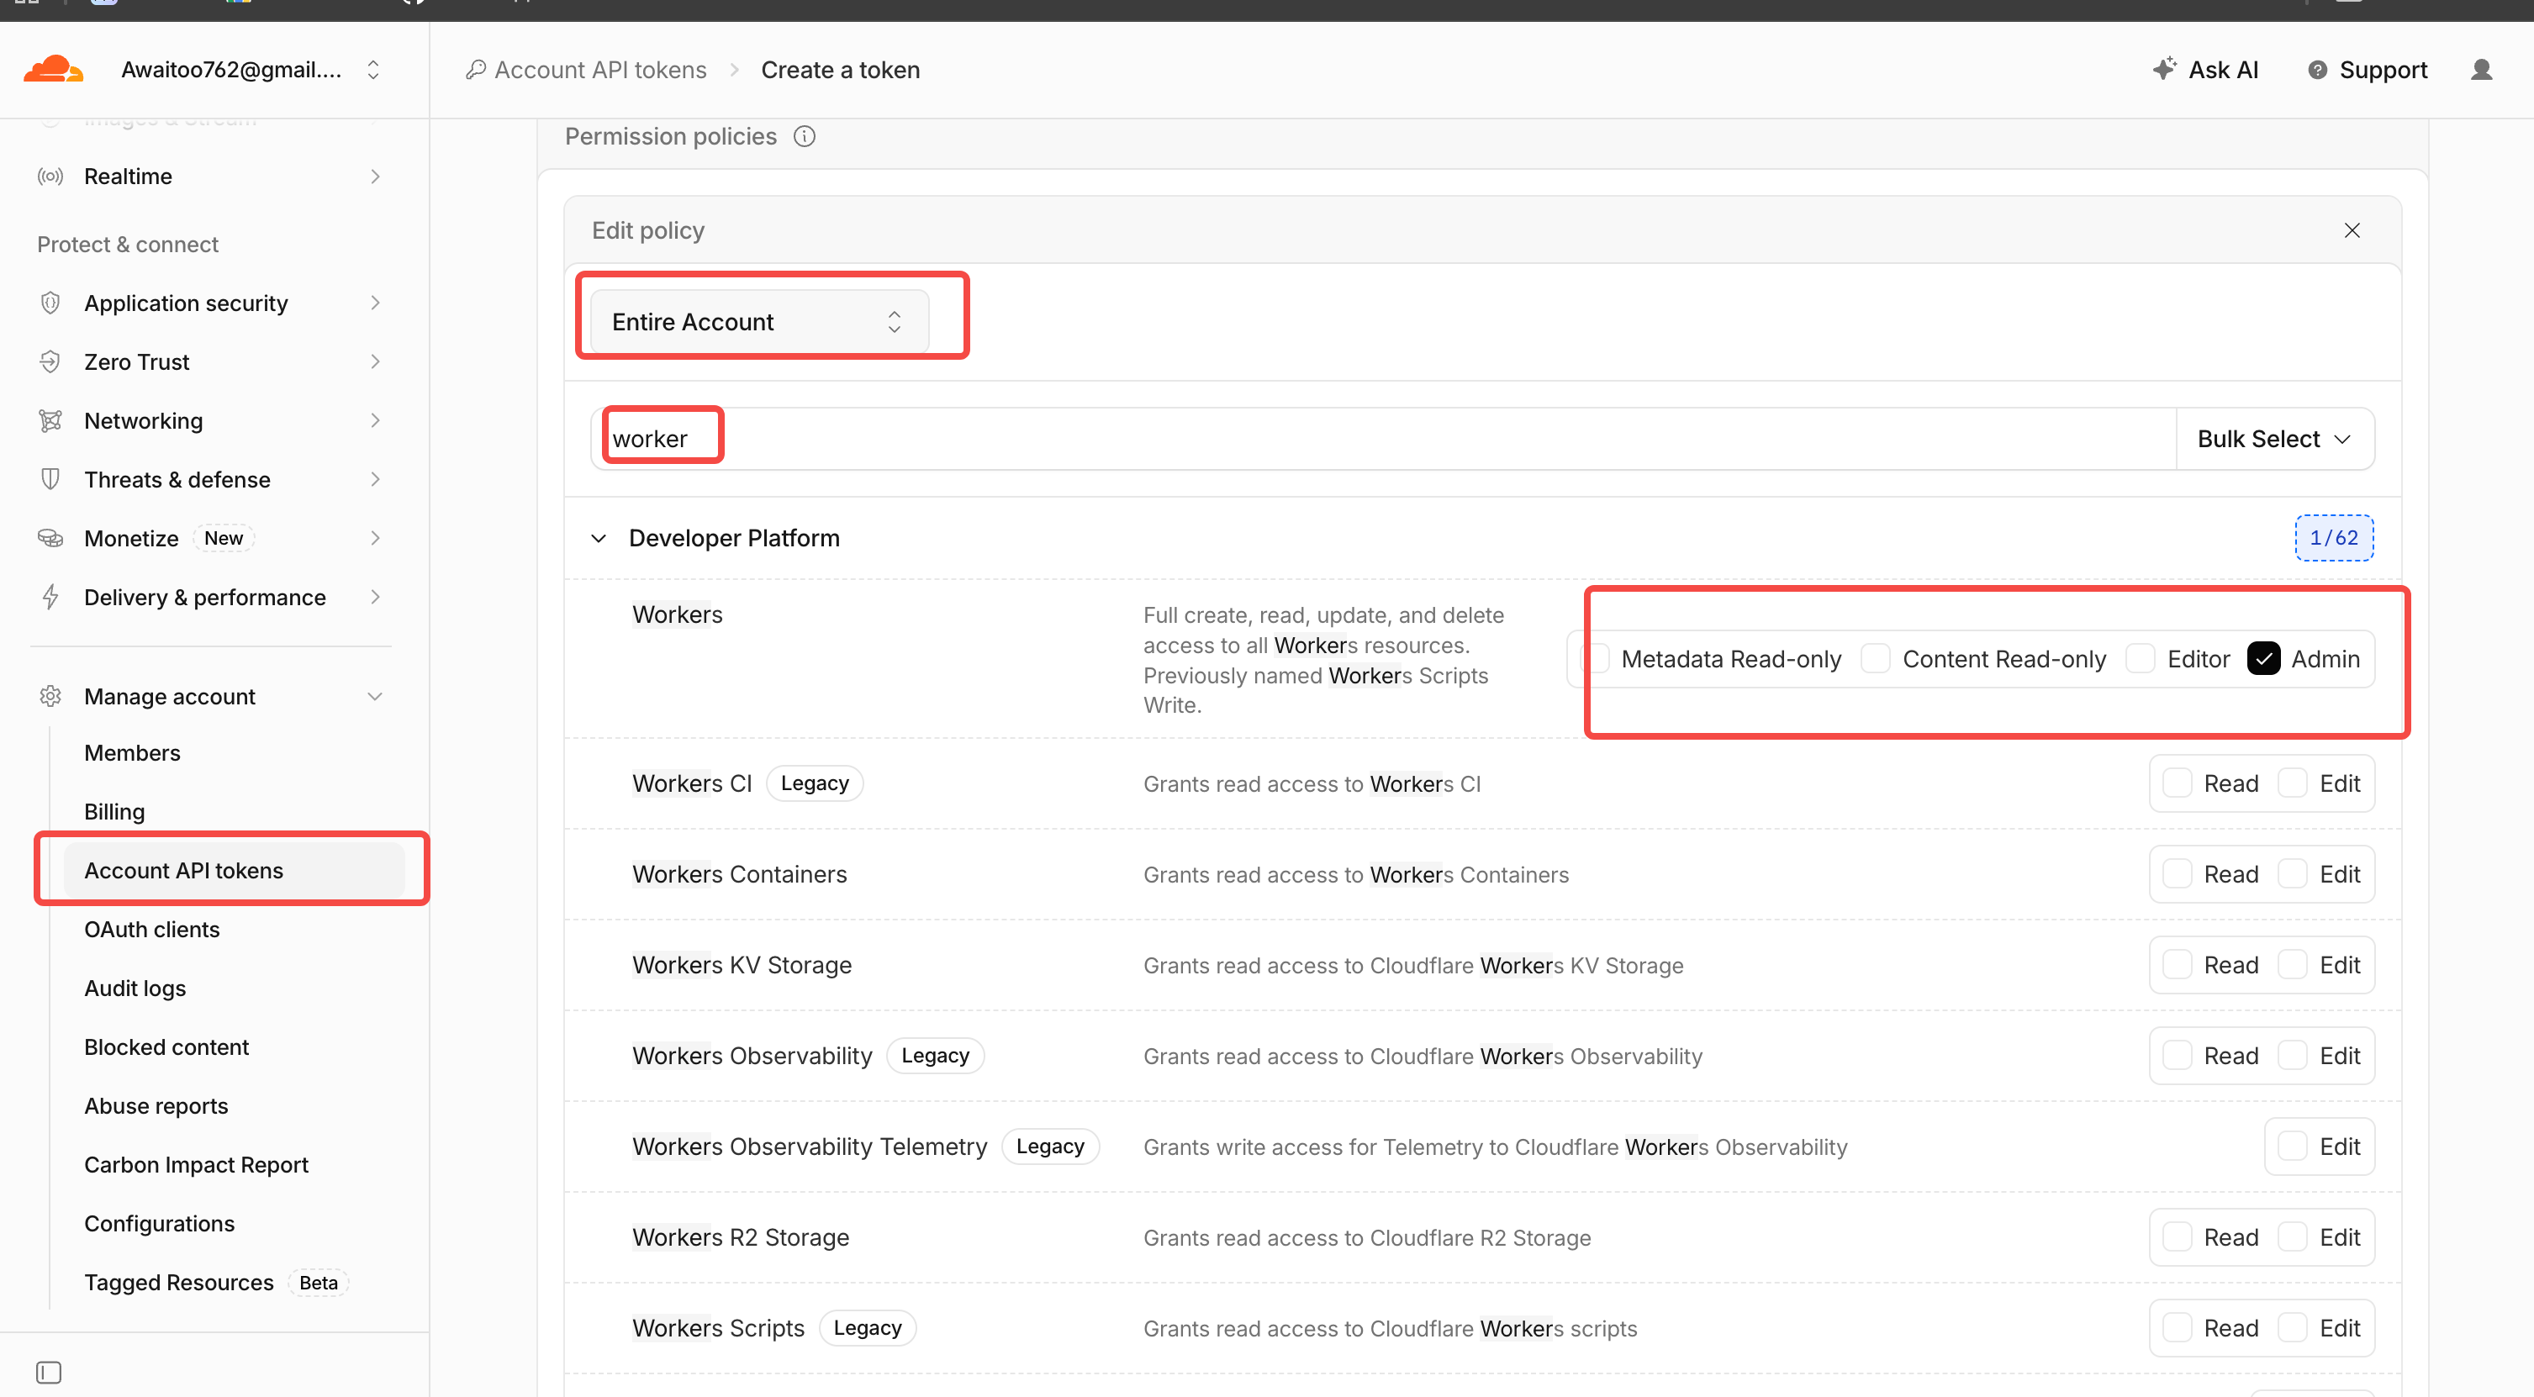This screenshot has height=1397, width=2534.
Task: Check the Workers Editor checkbox
Action: pyautogui.click(x=2140, y=658)
